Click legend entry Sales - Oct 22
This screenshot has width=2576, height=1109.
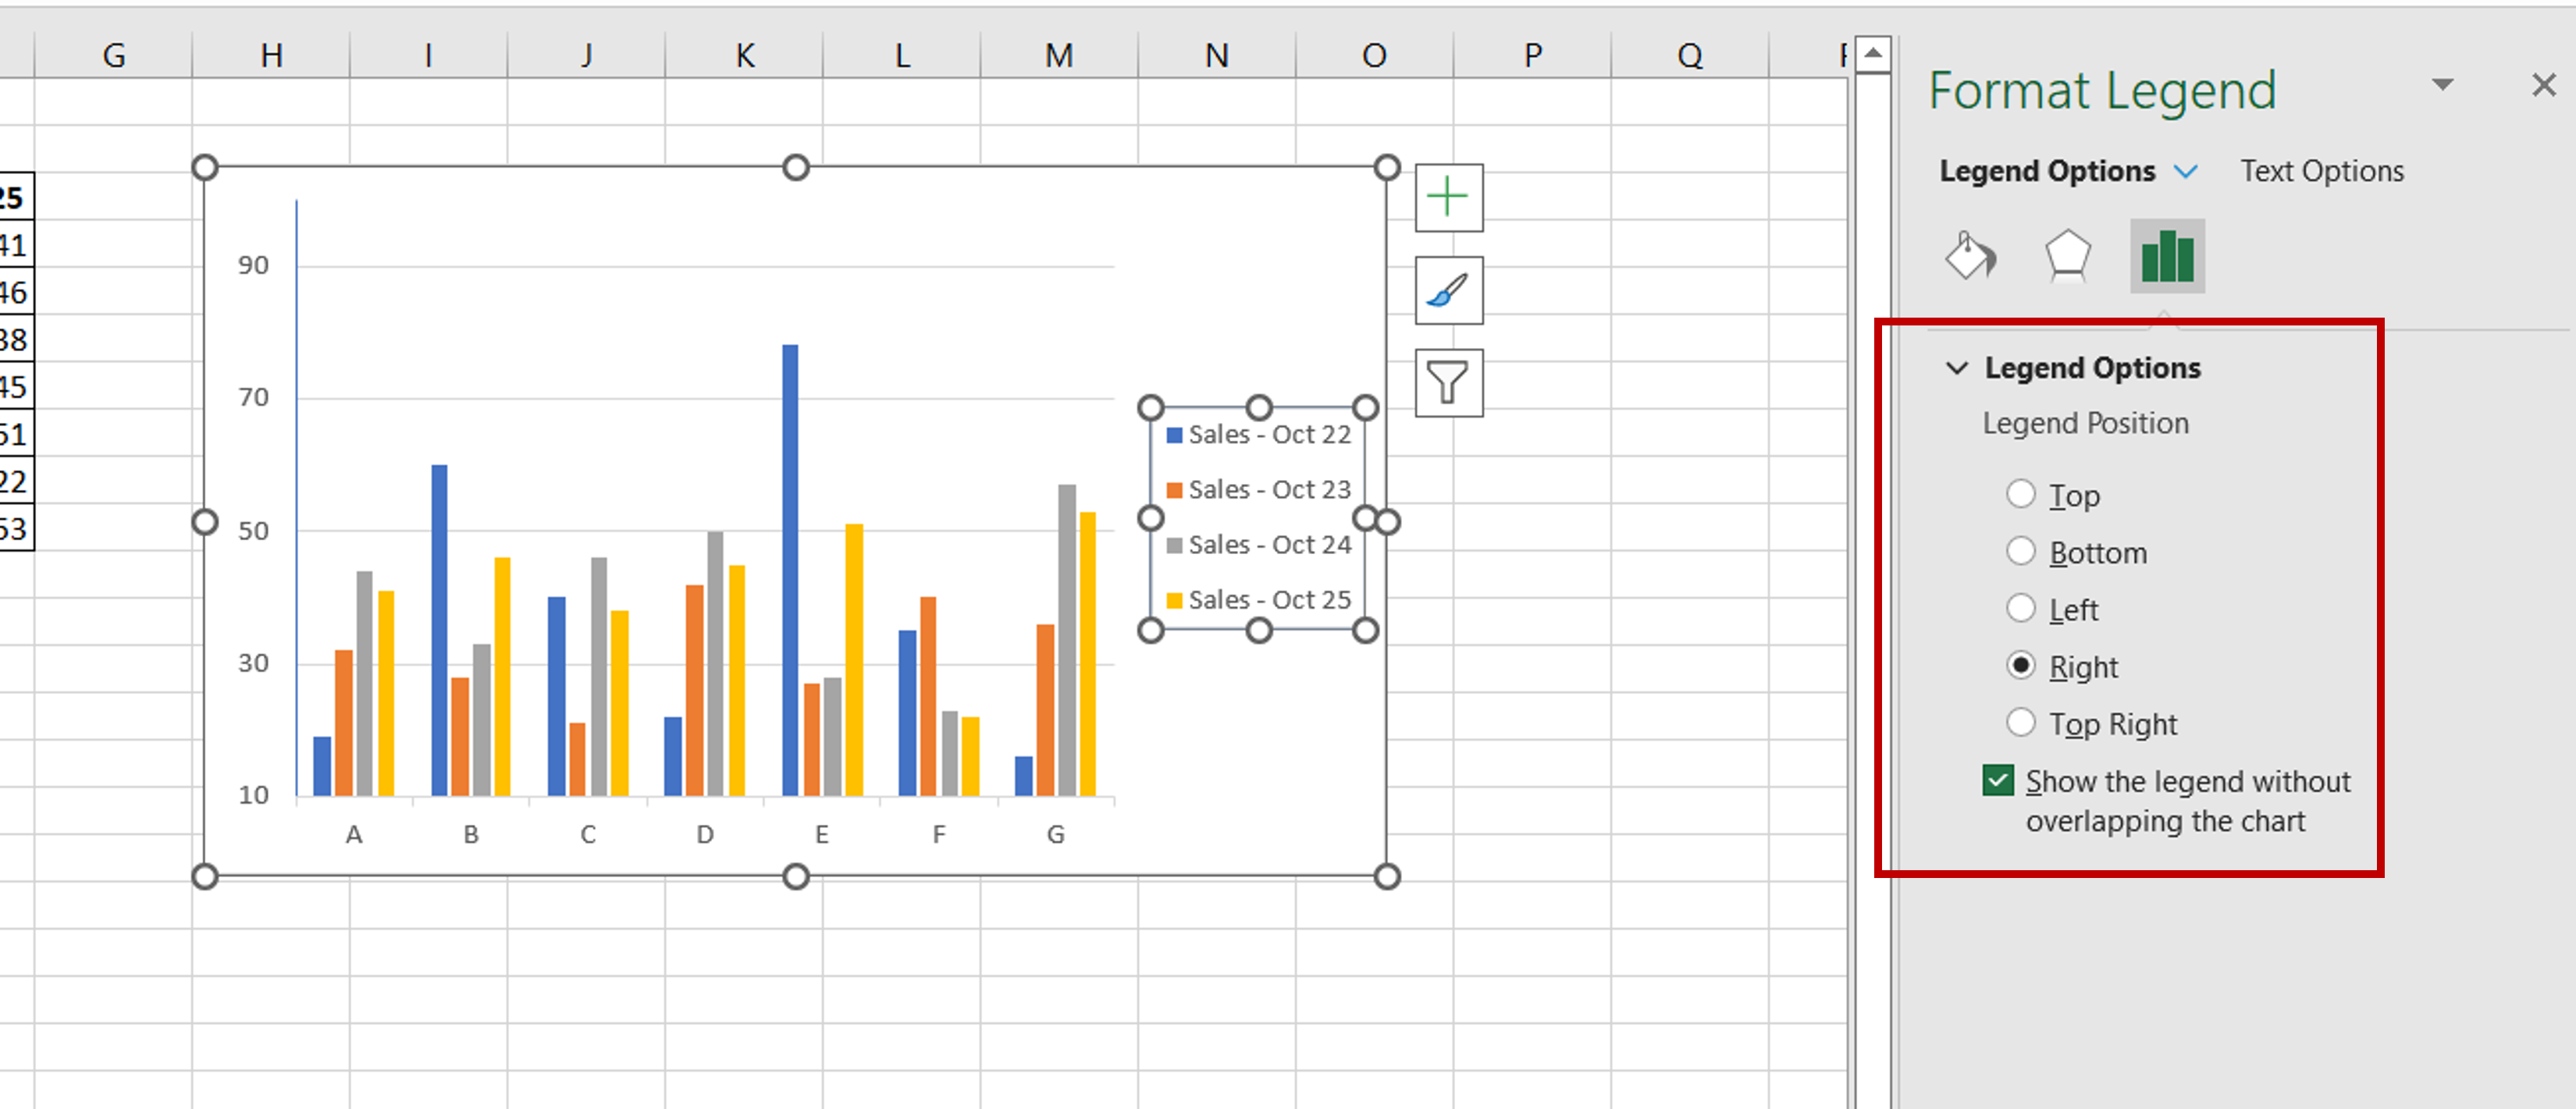click(1259, 435)
